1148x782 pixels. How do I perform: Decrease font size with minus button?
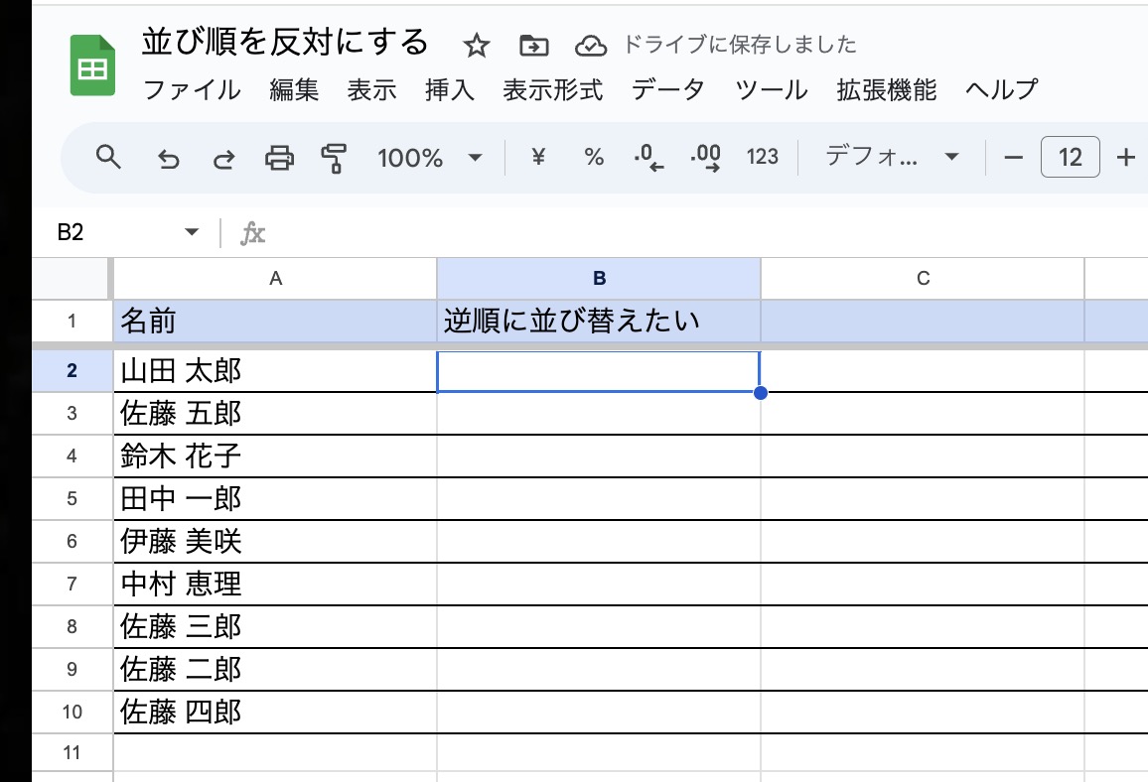1013,158
